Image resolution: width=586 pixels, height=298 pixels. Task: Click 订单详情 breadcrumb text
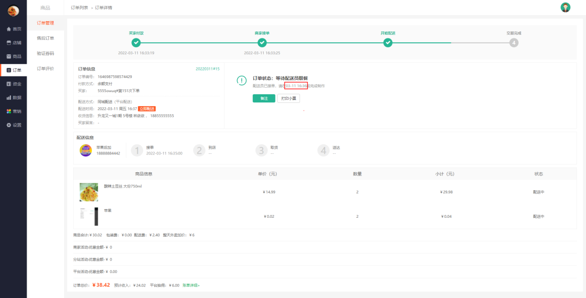coord(104,8)
